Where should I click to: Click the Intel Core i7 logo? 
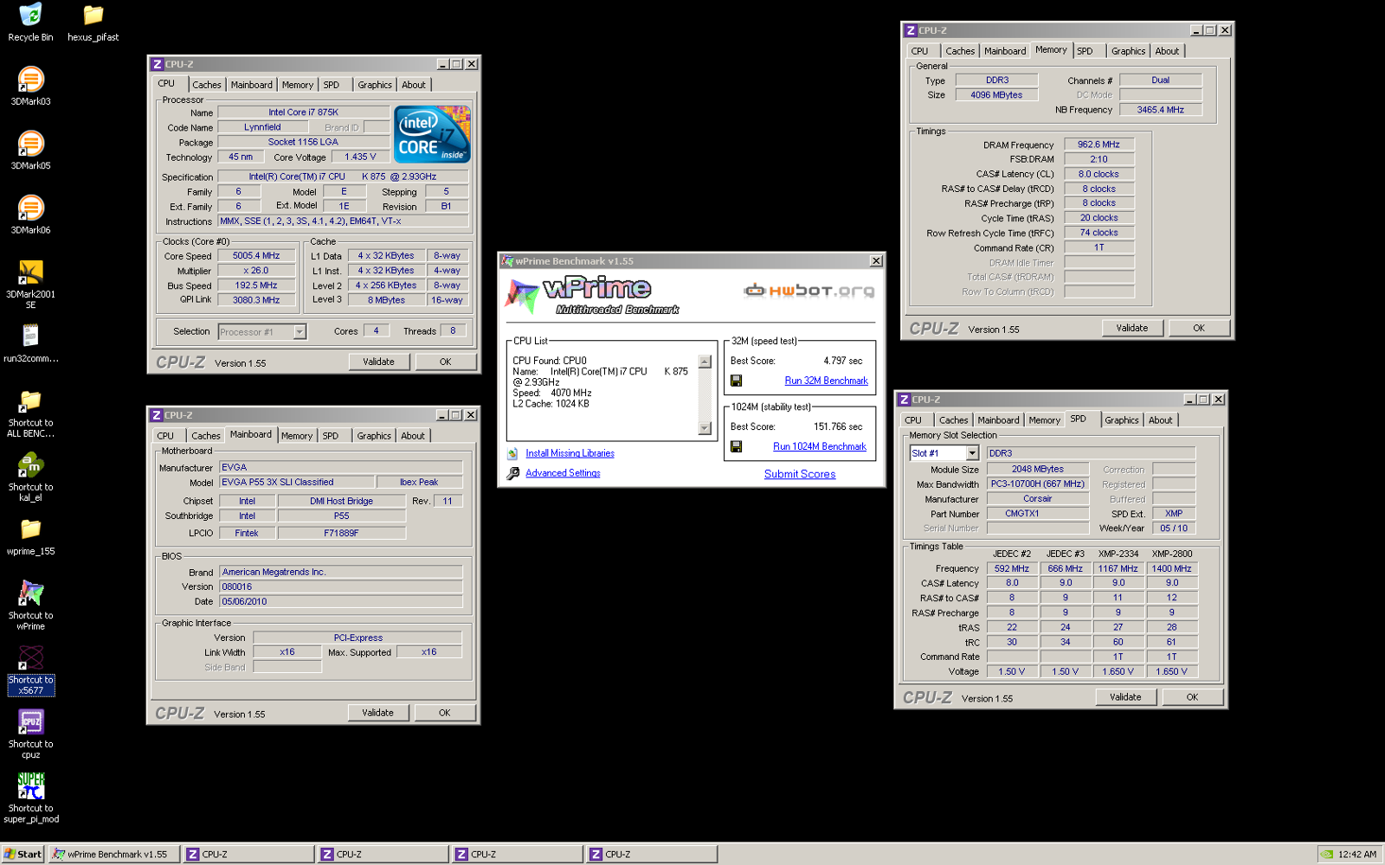coord(432,134)
